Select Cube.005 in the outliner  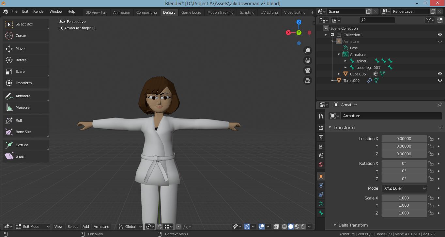(358, 74)
